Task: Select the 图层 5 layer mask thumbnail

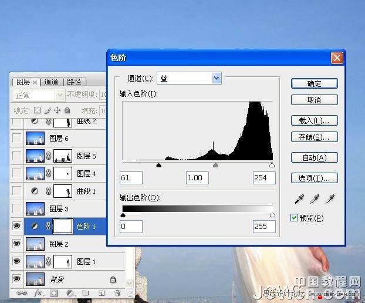Action: [63, 156]
